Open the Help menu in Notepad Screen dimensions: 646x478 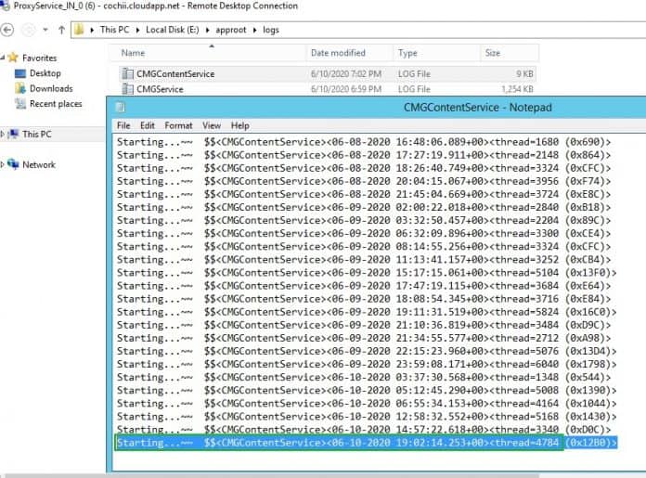[239, 125]
